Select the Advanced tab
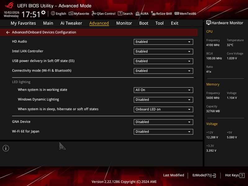The image size is (248, 186). 99,23
